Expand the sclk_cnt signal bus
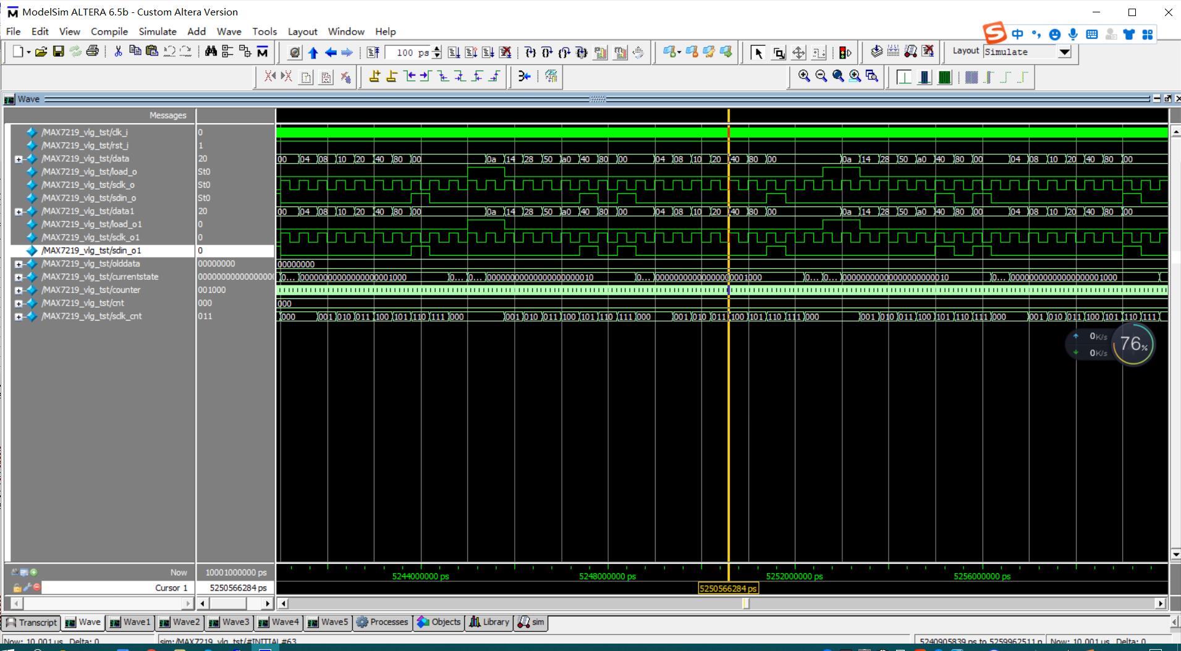 click(x=19, y=317)
